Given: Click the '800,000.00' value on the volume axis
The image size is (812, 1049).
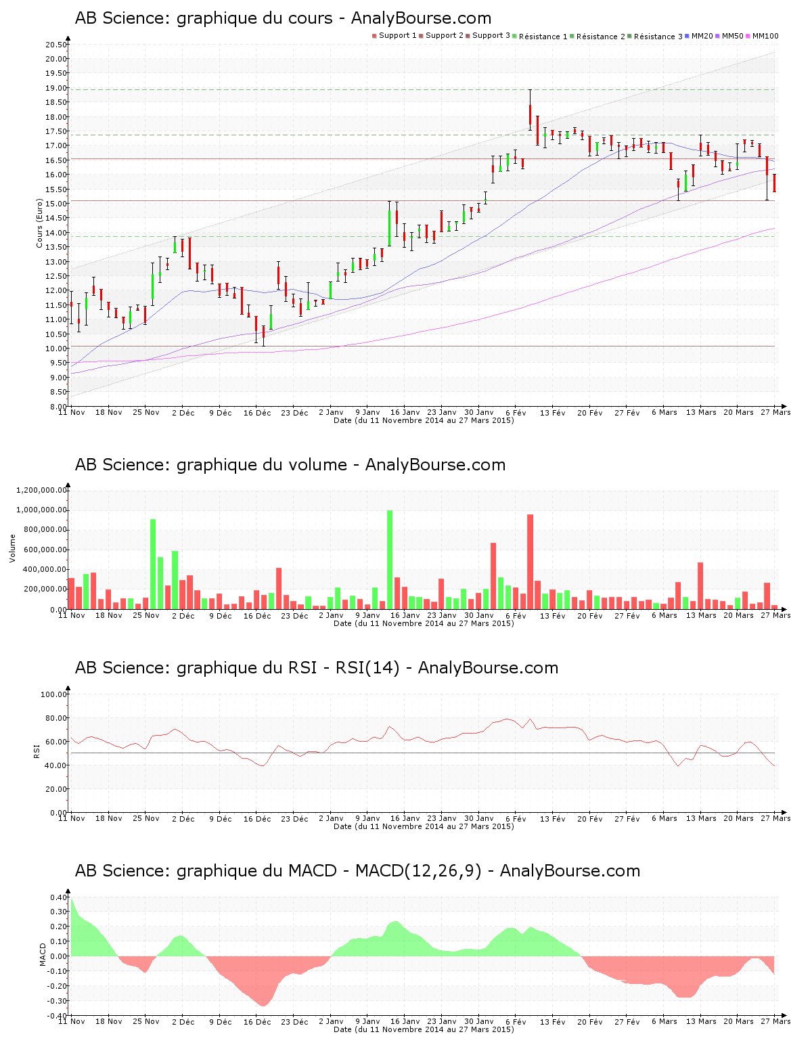Looking at the screenshot, I should click(x=45, y=530).
